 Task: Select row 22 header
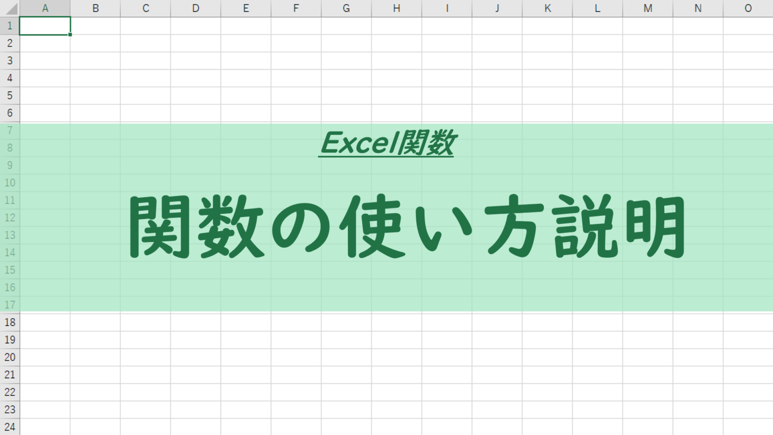(x=10, y=392)
